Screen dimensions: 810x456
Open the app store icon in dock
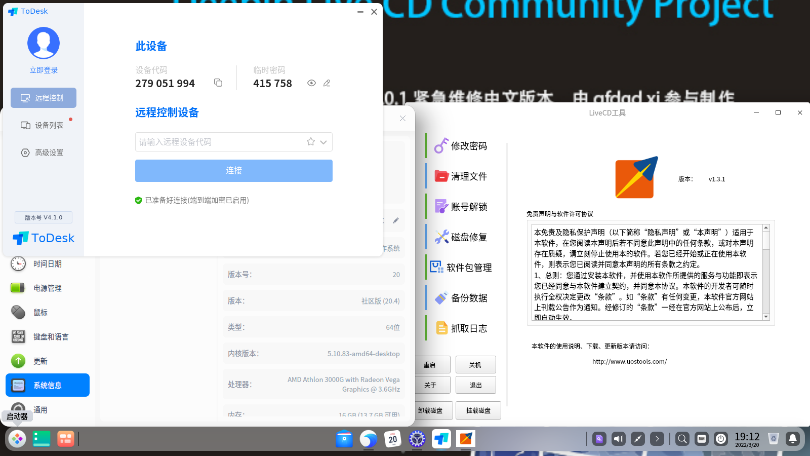[x=344, y=439]
